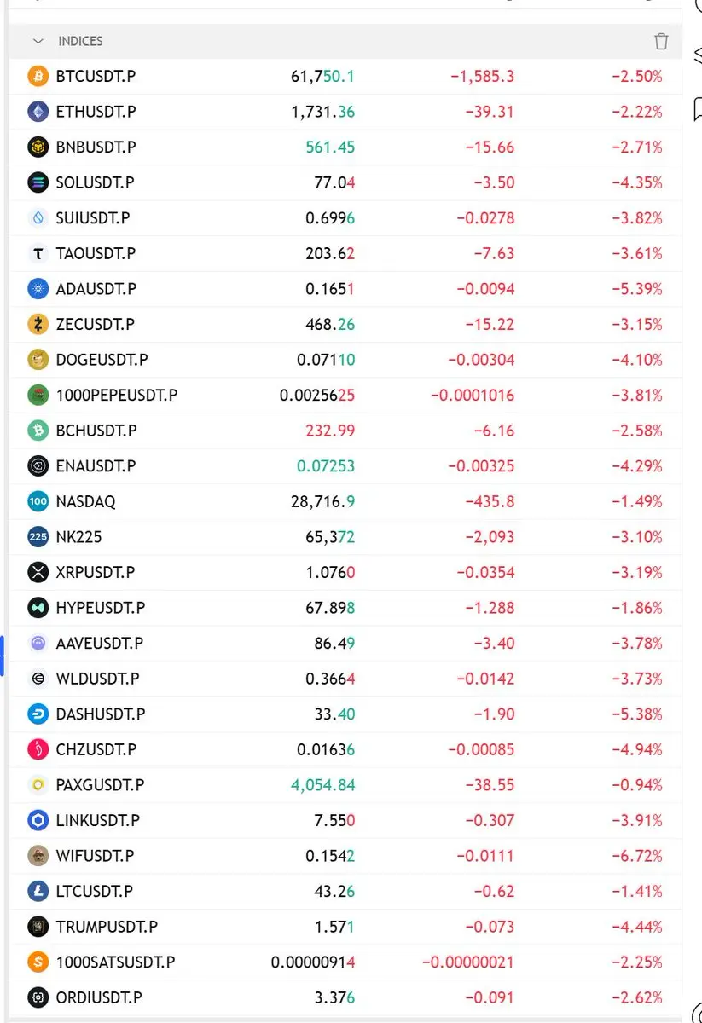Click the Zcash icon next to ZECUSDT.P
Screen dimensions: 702x1023
(38, 324)
